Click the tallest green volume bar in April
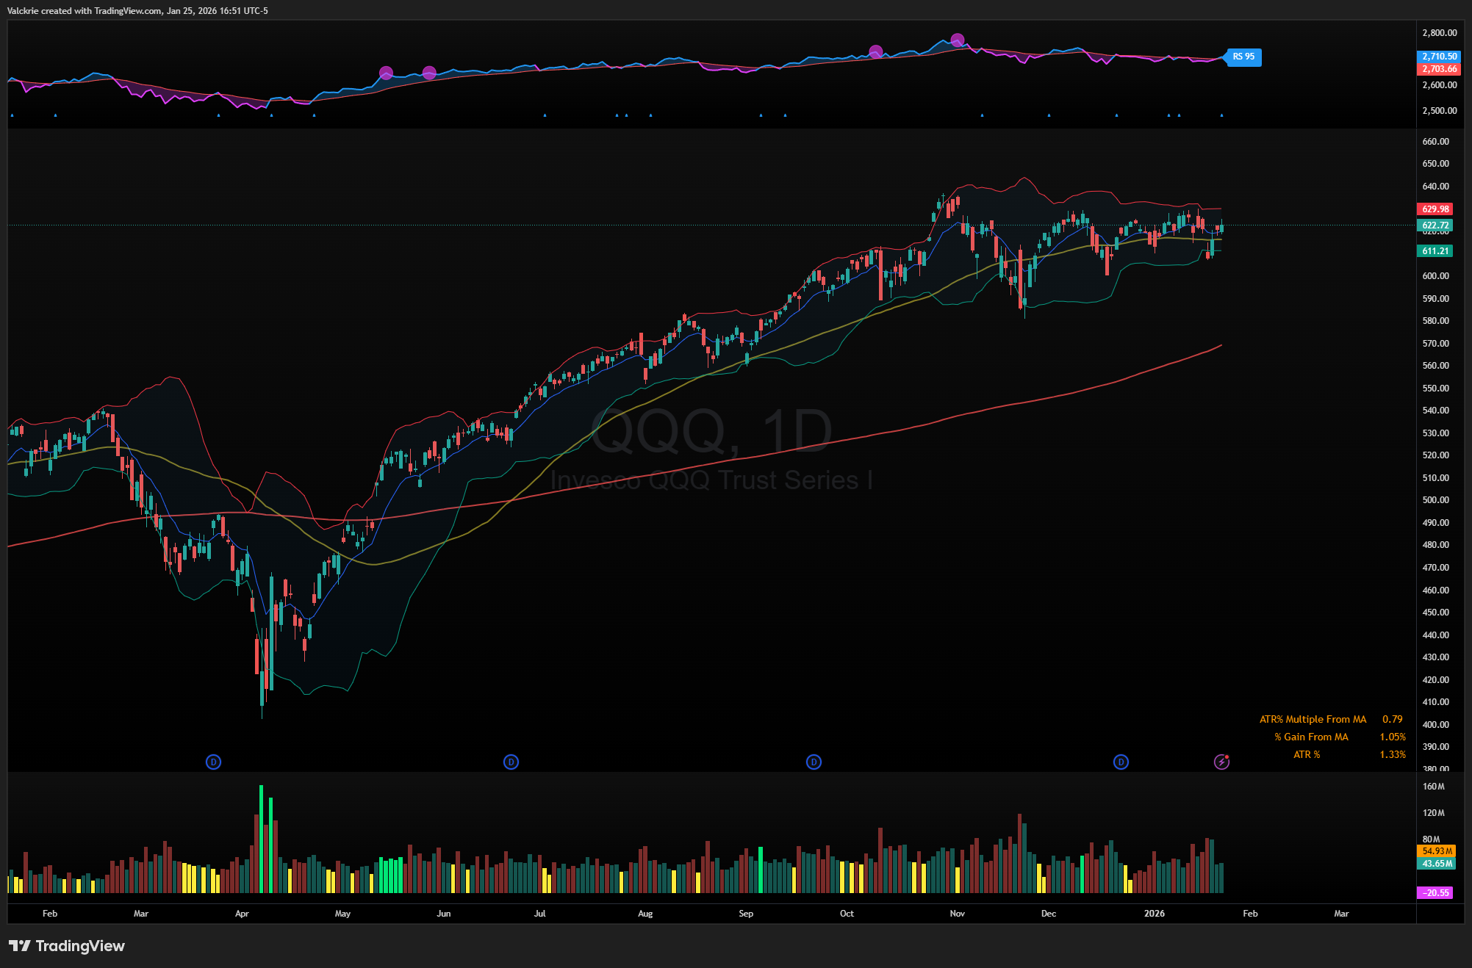 pyautogui.click(x=261, y=839)
